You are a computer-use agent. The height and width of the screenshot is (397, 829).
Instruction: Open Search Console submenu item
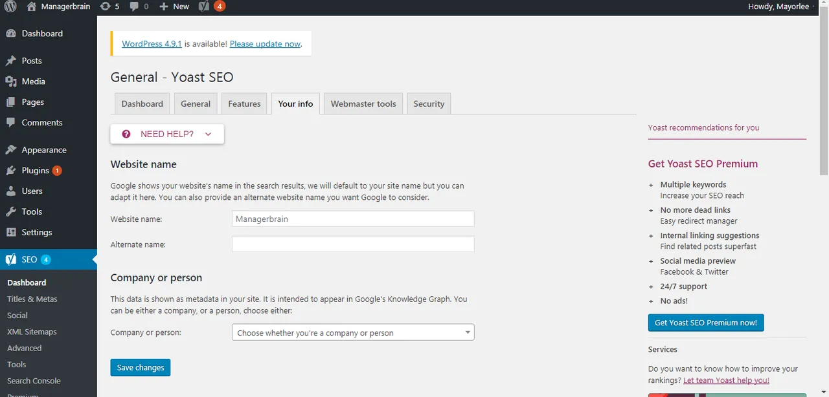pyautogui.click(x=34, y=381)
